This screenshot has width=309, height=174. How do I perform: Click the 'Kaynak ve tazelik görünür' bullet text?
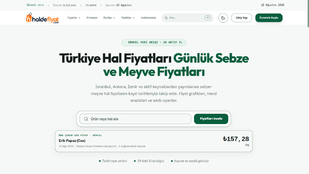click(192, 161)
